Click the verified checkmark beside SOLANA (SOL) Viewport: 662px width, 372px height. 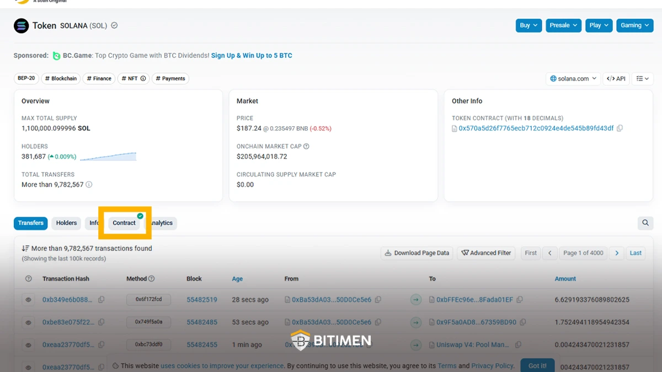click(x=114, y=25)
